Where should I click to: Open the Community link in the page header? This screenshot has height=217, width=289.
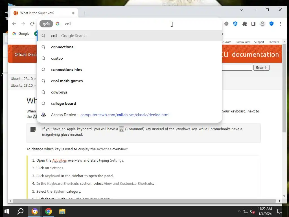click(242, 42)
